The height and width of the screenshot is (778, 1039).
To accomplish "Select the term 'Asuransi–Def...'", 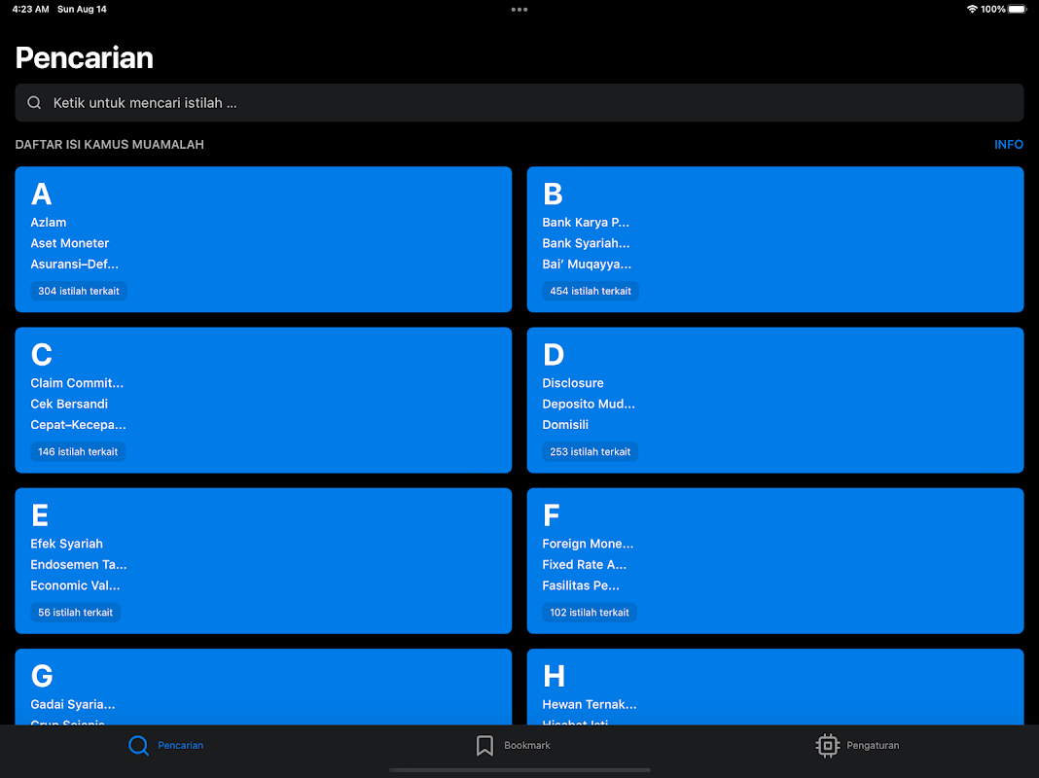I will tap(74, 265).
